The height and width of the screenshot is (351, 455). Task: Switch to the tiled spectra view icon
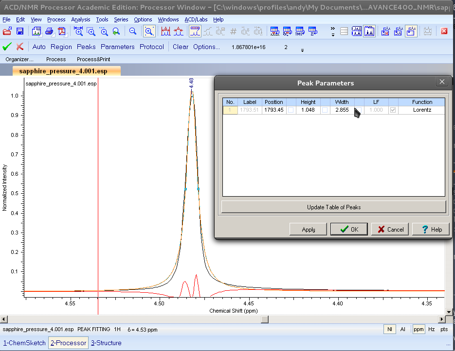click(357, 31)
